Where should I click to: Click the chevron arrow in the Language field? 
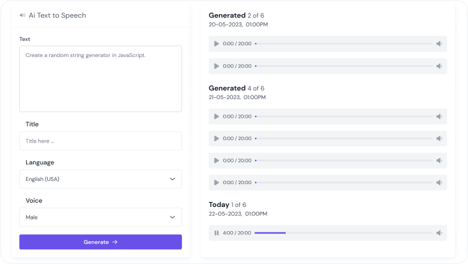coord(172,179)
